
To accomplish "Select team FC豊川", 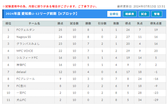I will point(21,86).
